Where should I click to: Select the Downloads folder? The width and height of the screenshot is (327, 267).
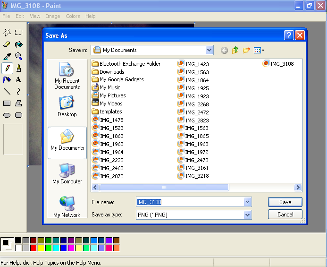click(x=108, y=72)
